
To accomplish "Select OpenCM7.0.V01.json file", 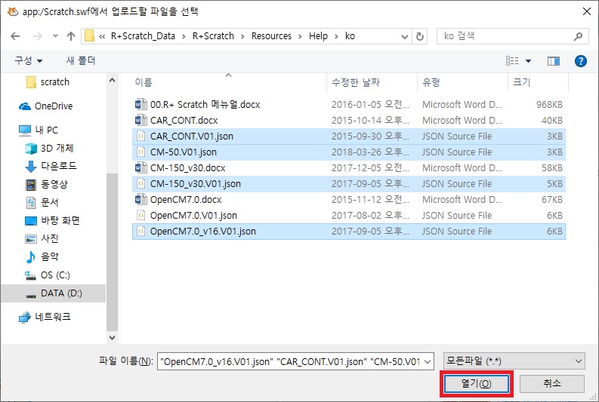I will tap(193, 216).
